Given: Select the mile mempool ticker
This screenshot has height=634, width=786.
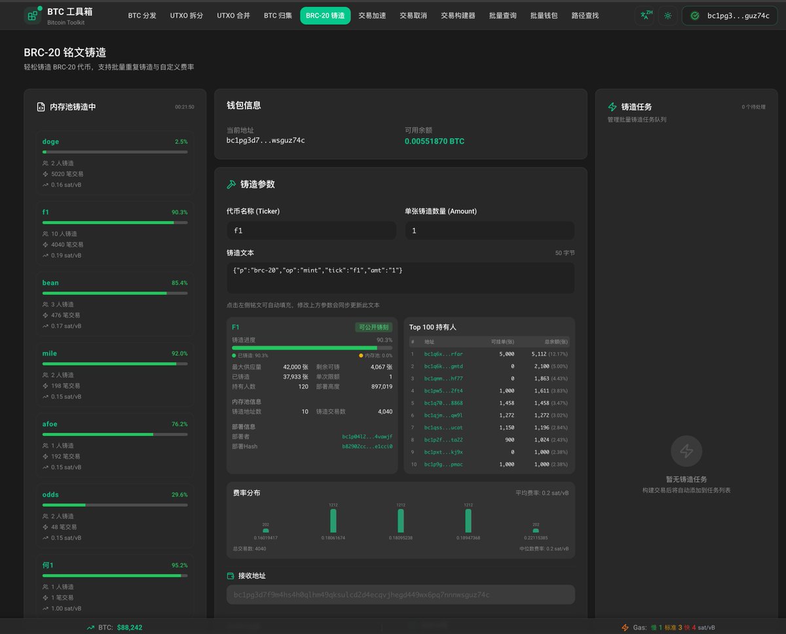Looking at the screenshot, I should (50, 353).
